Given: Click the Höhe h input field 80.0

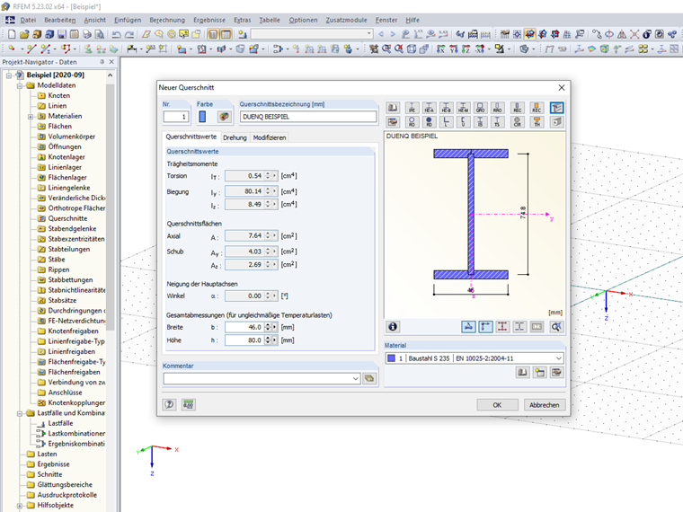Looking at the screenshot, I should click(244, 340).
